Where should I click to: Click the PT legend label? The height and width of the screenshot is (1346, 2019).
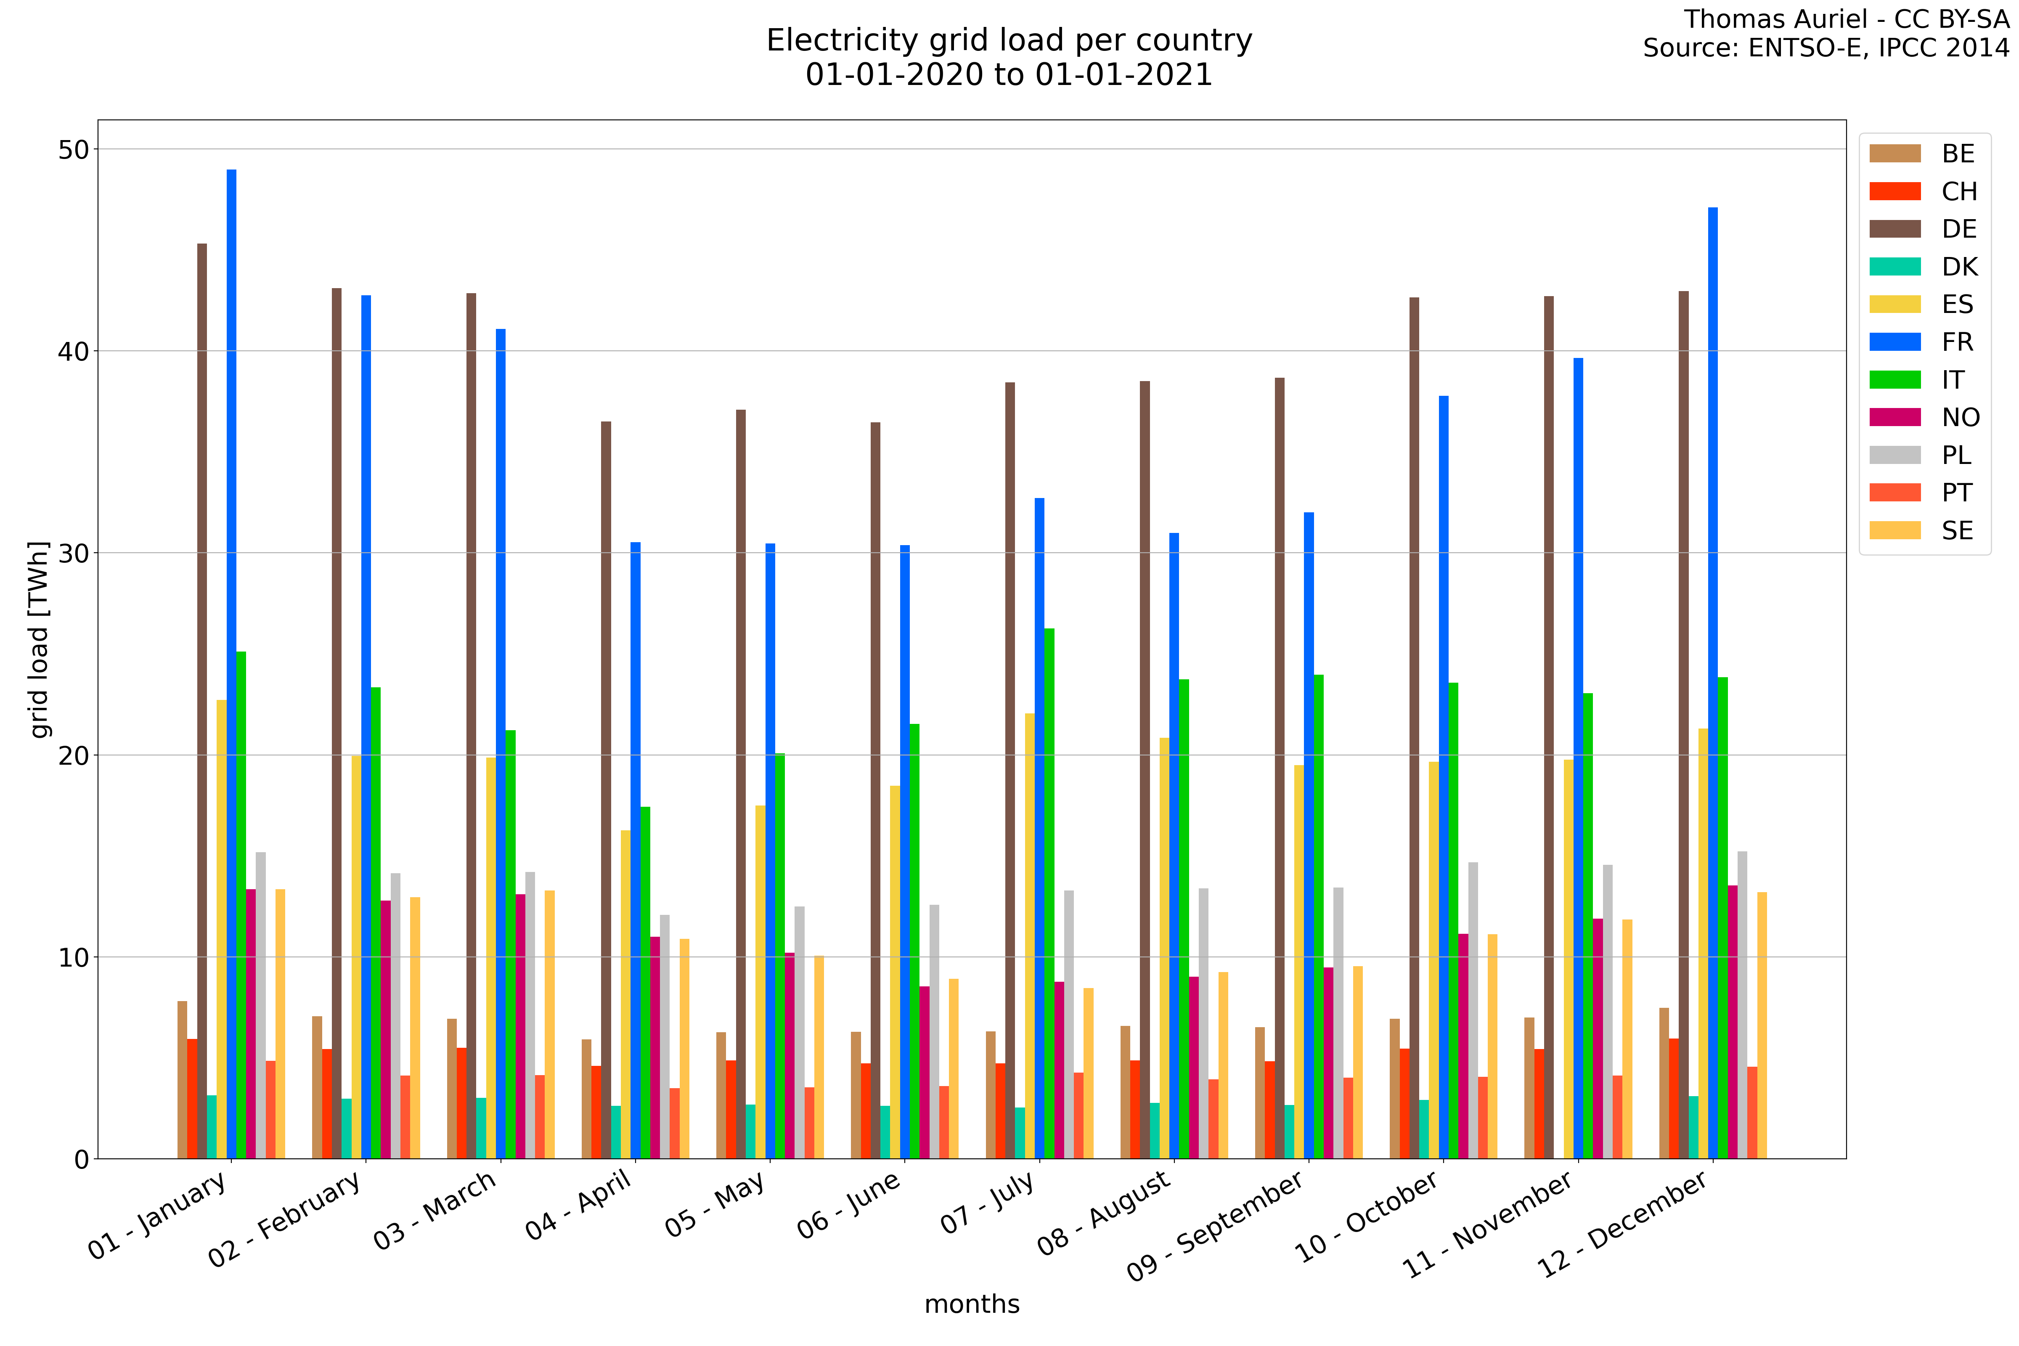1956,493
